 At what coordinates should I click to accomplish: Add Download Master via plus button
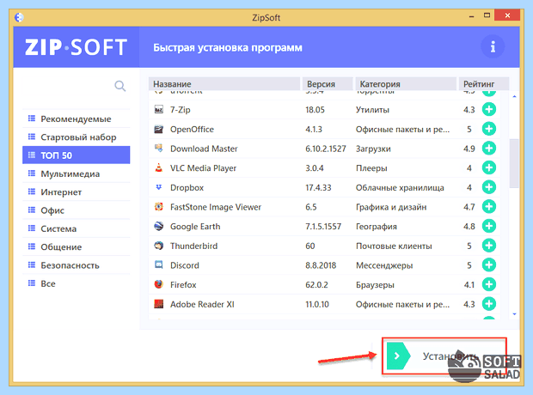[489, 148]
